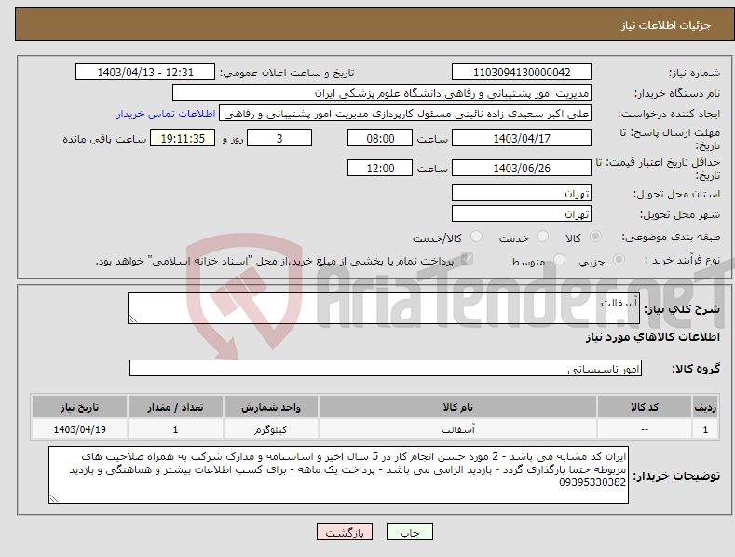Image resolution: width=735 pixels, height=557 pixels.
Task: Click the چاپ print button
Action: [x=410, y=533]
